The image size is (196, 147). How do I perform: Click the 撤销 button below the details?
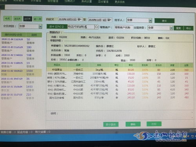coord(133,124)
